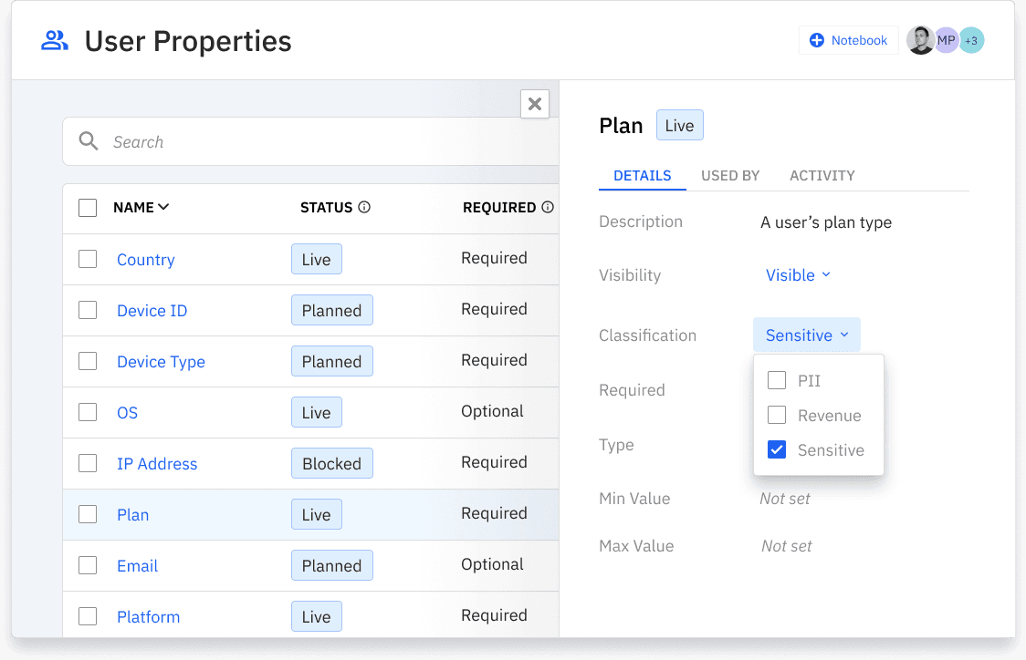Click the Status column info icon

364,208
